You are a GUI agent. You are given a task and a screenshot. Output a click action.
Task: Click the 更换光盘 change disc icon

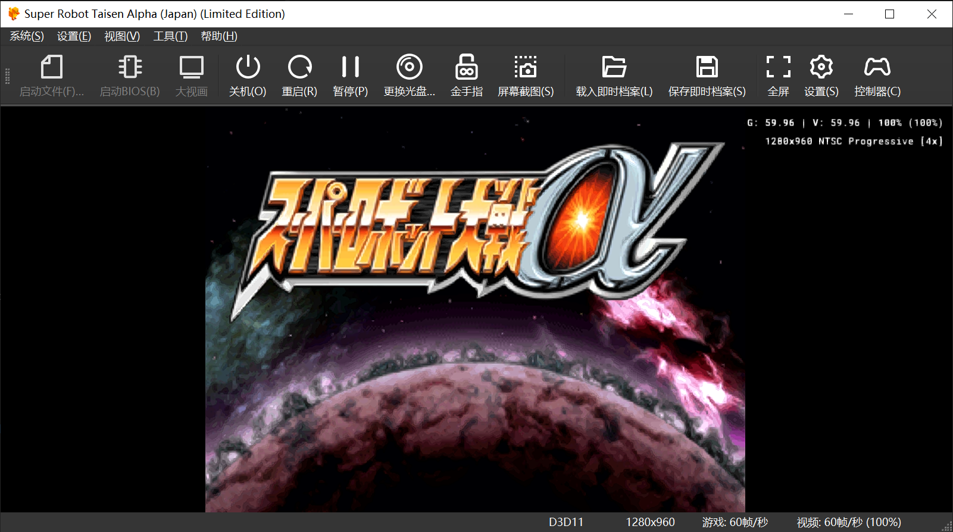410,67
